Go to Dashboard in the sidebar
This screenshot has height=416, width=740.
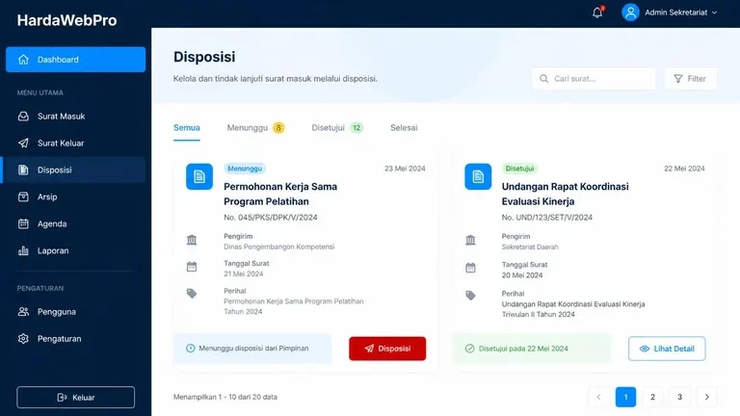pyautogui.click(x=75, y=60)
